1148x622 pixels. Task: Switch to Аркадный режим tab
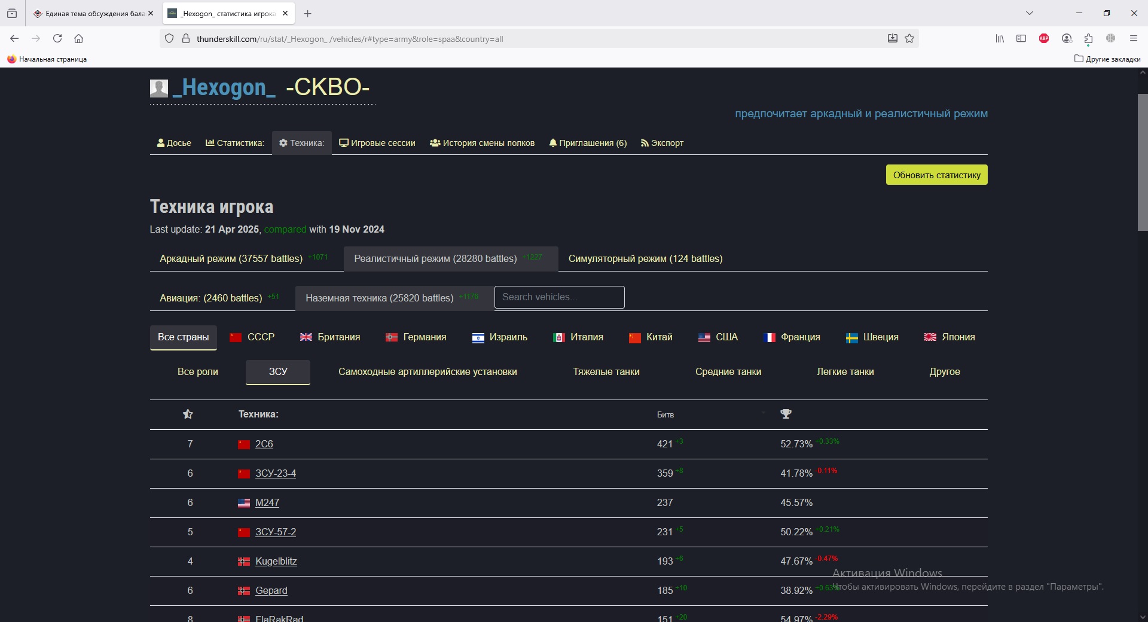click(231, 258)
